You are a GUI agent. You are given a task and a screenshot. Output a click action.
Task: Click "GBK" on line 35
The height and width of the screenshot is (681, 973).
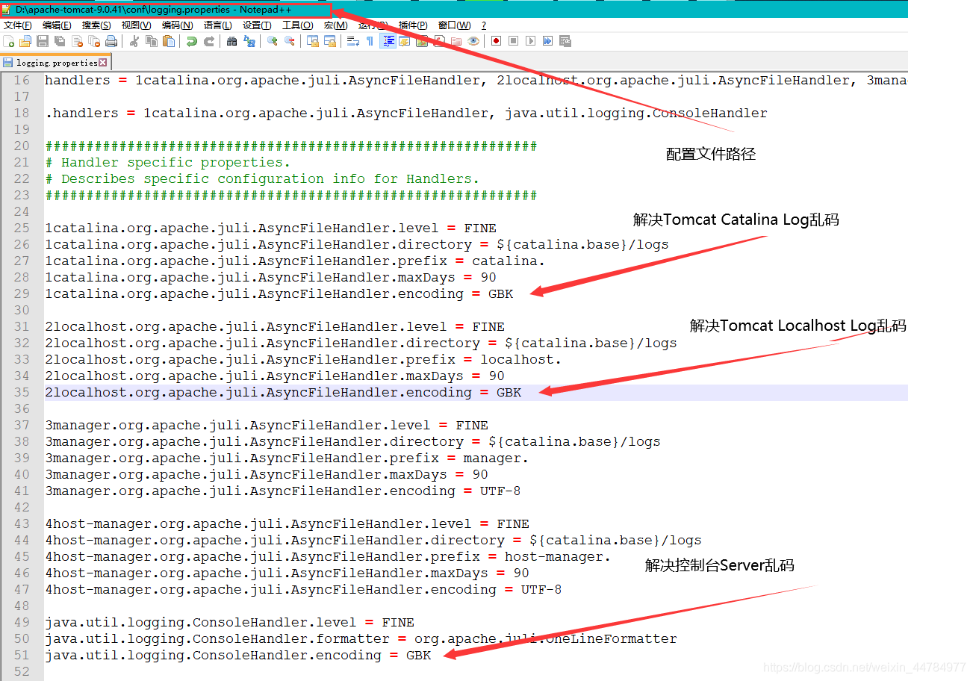coord(509,392)
